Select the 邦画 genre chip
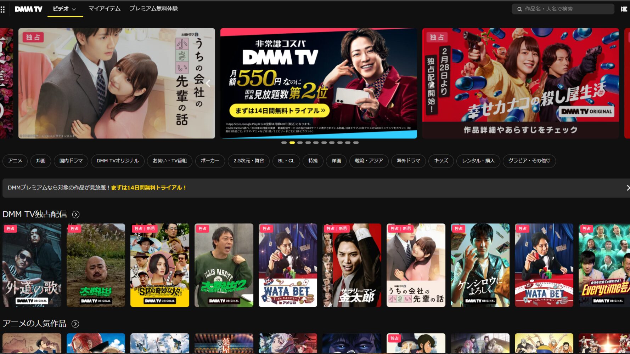This screenshot has height=354, width=630. point(41,161)
